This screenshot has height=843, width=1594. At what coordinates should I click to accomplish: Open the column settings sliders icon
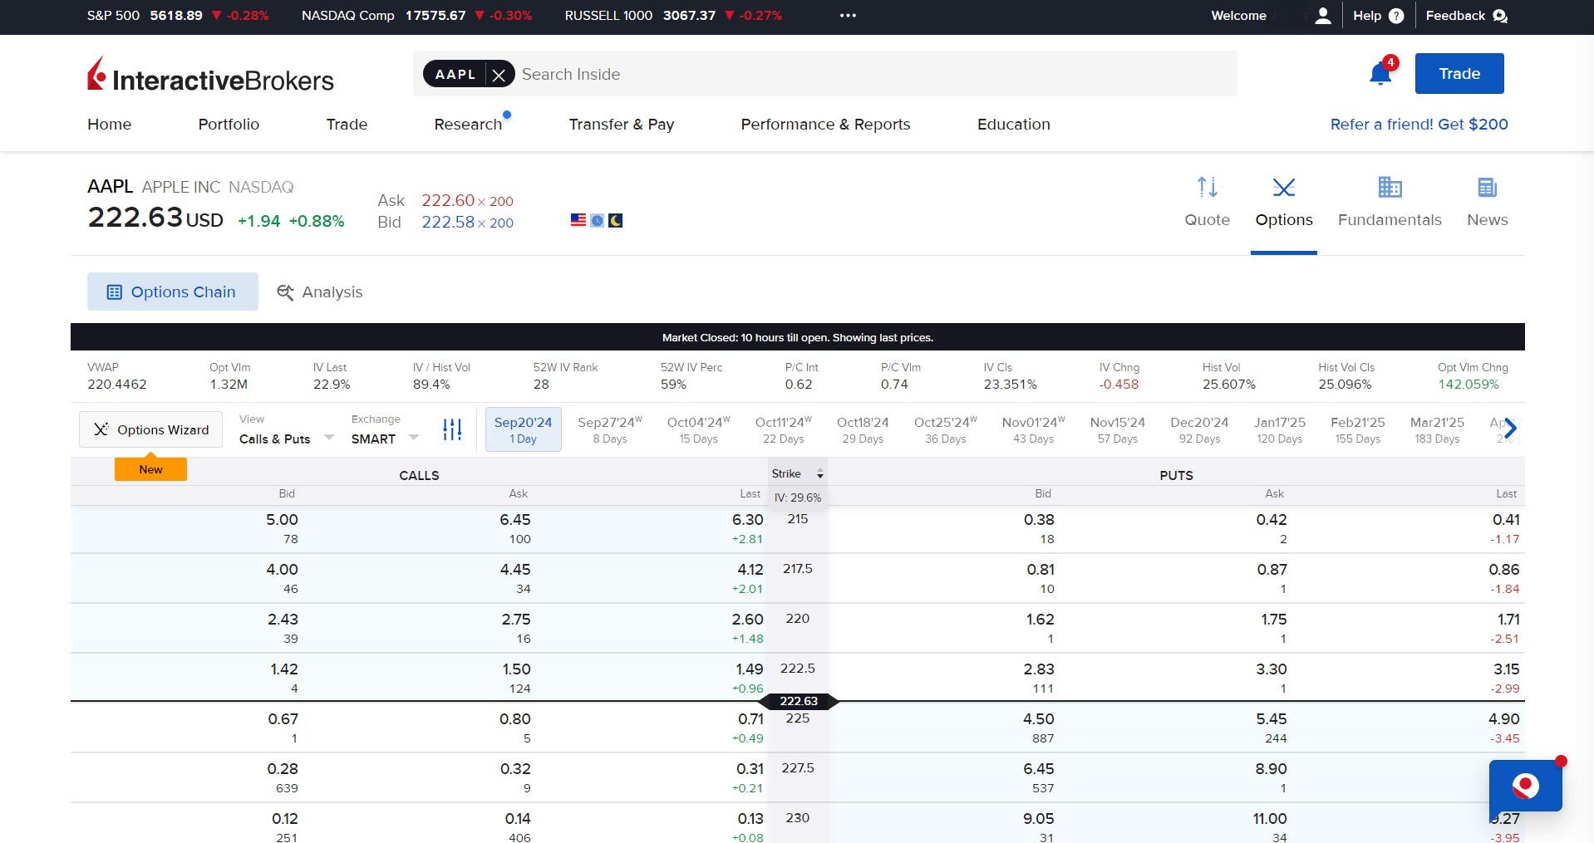[452, 429]
